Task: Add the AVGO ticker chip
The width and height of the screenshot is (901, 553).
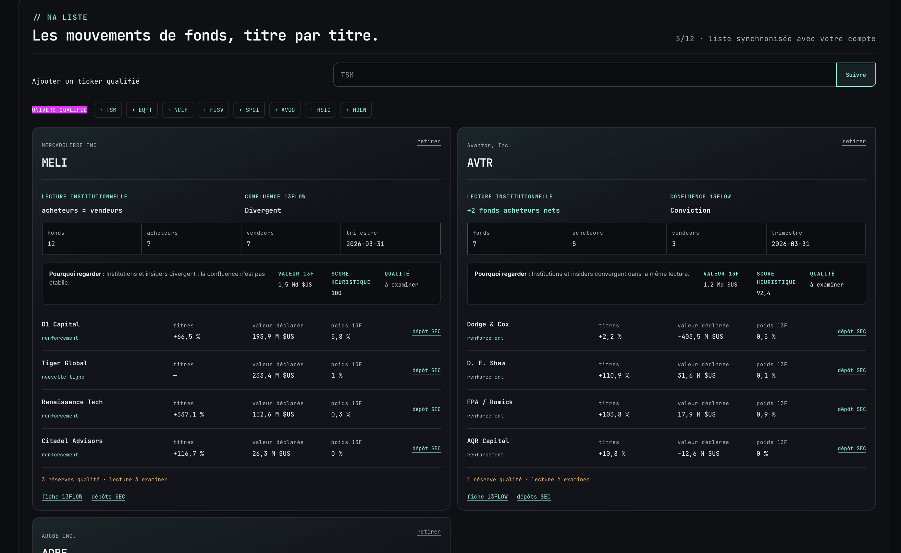Action: (285, 110)
